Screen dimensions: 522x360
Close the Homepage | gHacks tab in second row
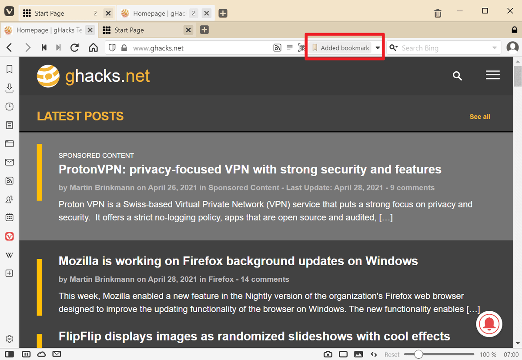tap(90, 30)
